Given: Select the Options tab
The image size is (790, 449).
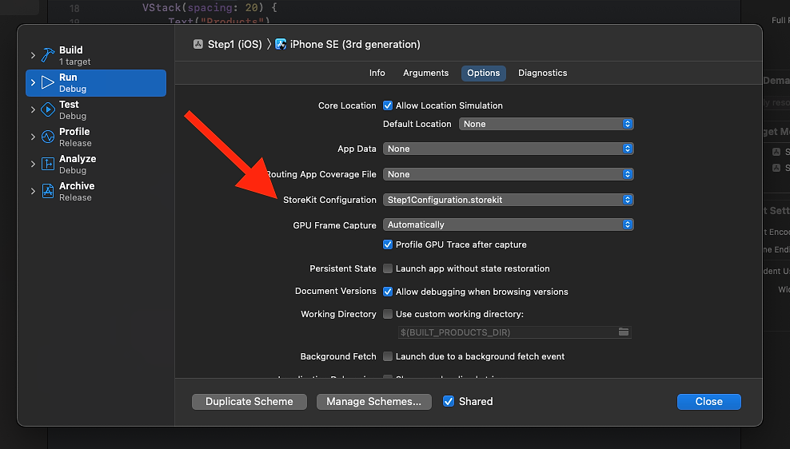Looking at the screenshot, I should 483,73.
